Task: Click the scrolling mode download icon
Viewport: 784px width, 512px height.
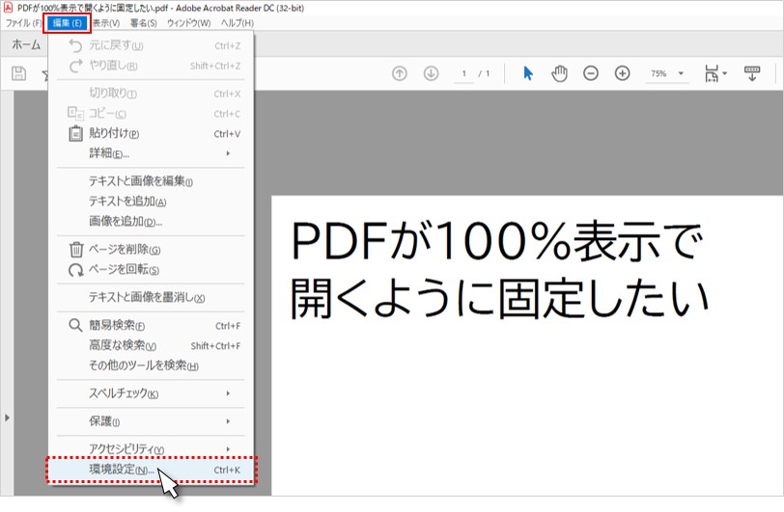Action: click(x=752, y=73)
